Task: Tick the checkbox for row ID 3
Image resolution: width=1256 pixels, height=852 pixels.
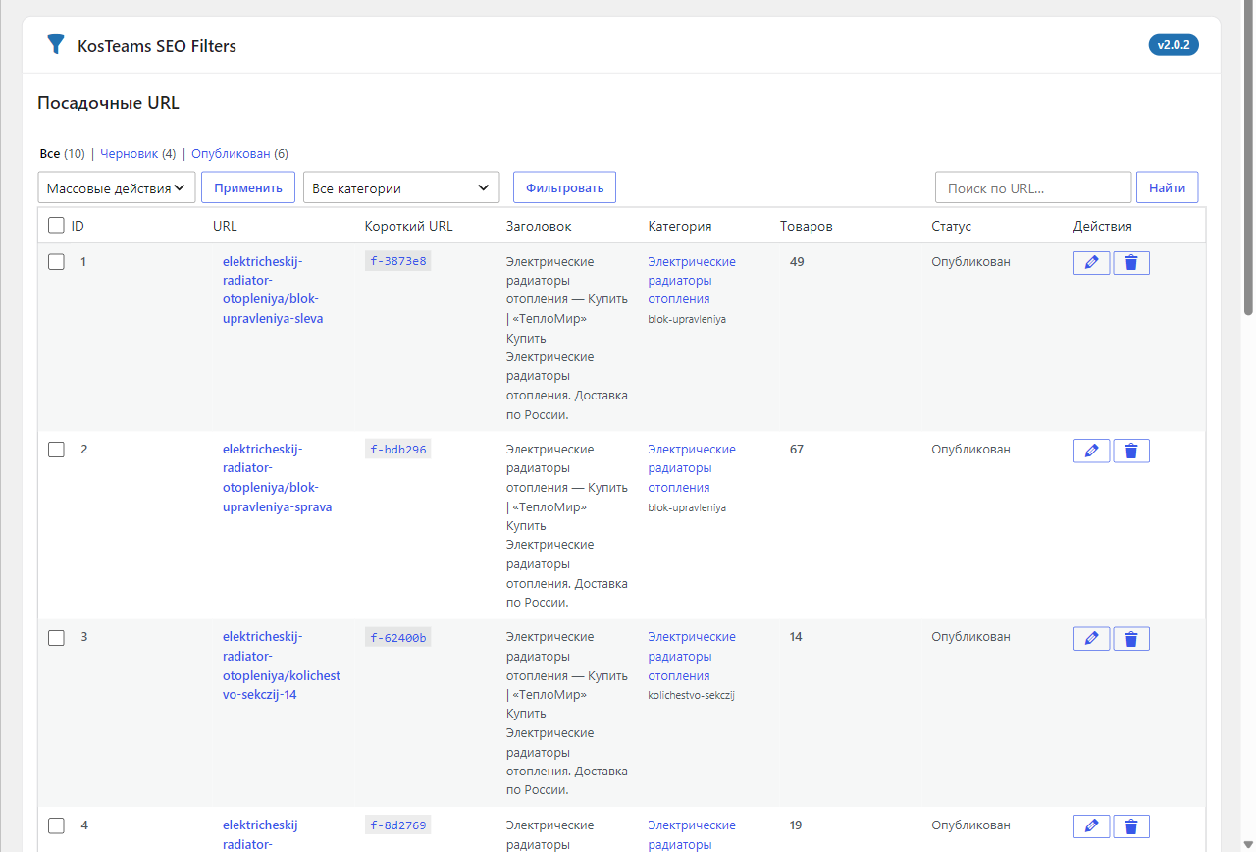Action: [56, 638]
